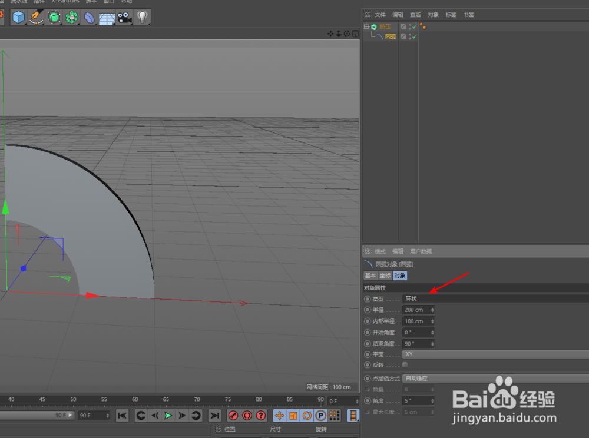Go to previous keyframe
The width and height of the screenshot is (589, 438).
[x=141, y=416]
